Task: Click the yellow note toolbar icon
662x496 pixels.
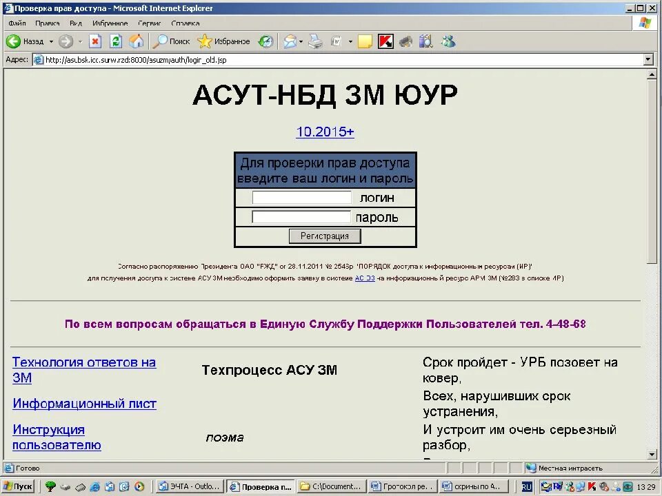Action: pyautogui.click(x=365, y=41)
